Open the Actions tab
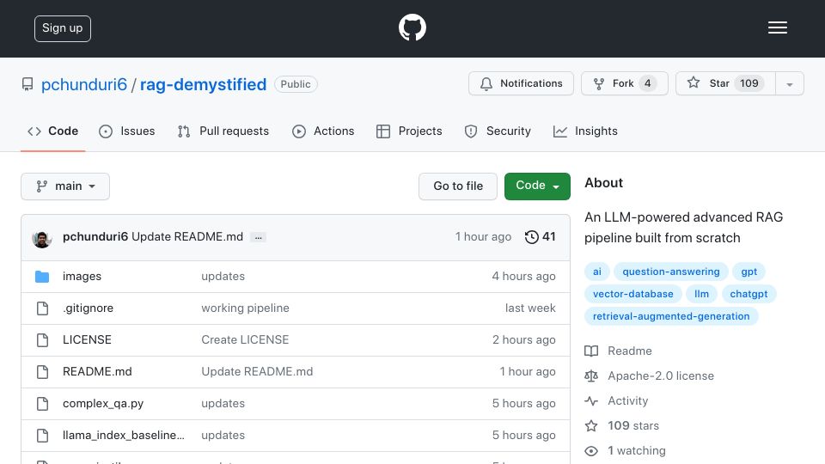Viewport: 825px width, 464px height. [x=323, y=131]
